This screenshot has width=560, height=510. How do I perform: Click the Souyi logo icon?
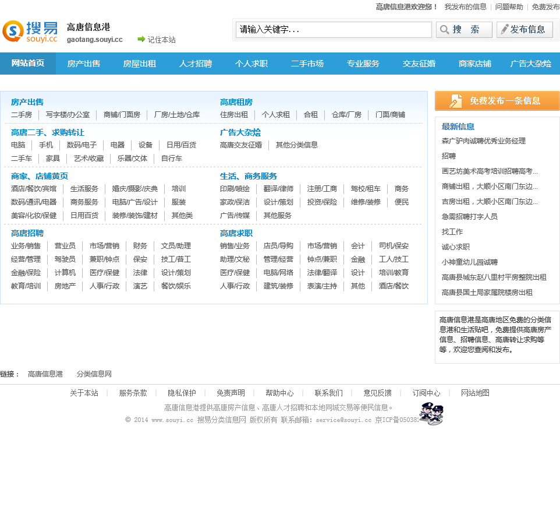point(13,31)
